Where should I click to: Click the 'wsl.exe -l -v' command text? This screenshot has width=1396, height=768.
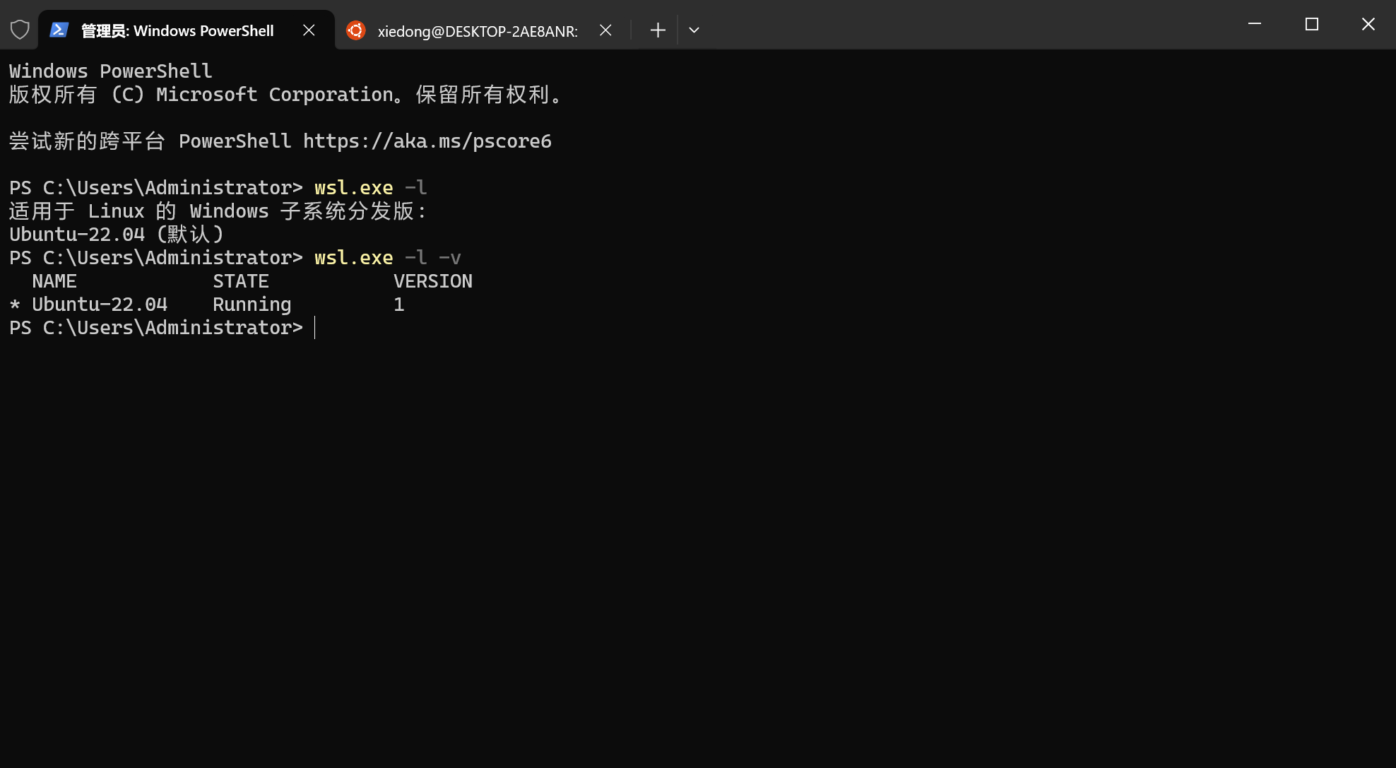tap(388, 258)
